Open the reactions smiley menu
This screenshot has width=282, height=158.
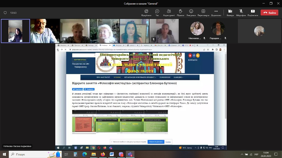pos(191,13)
